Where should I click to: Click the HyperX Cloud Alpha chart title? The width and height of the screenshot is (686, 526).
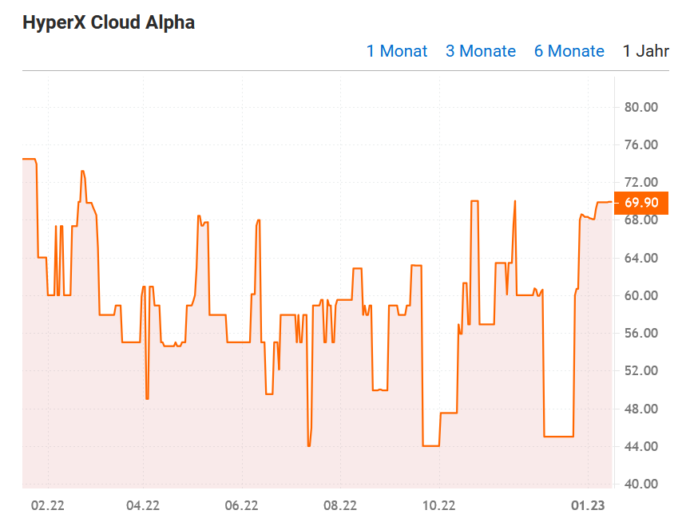(109, 22)
